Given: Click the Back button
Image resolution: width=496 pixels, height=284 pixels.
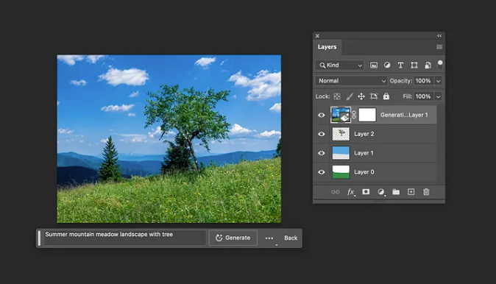Looking at the screenshot, I should 291,238.
